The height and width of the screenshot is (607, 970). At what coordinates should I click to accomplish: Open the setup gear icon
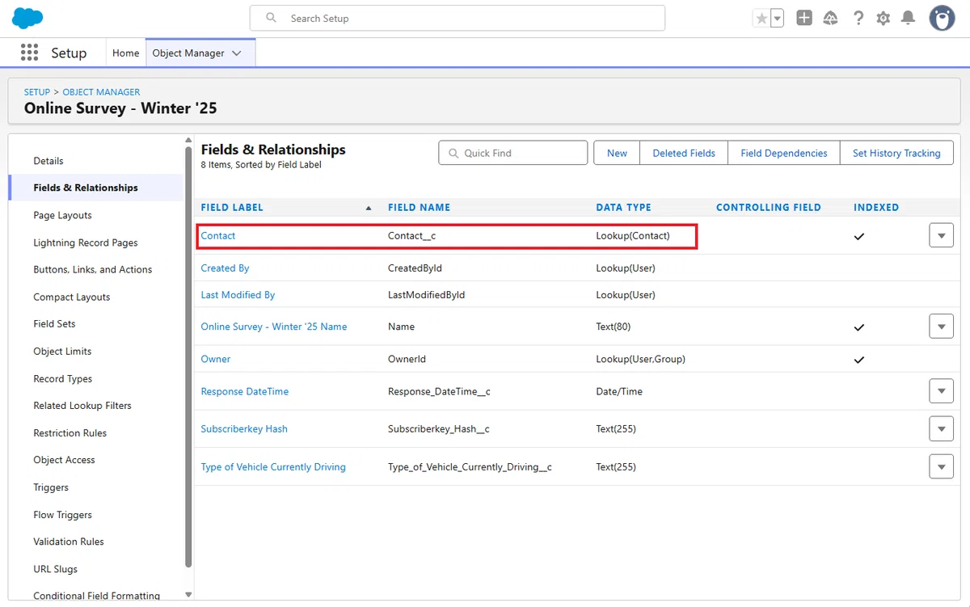(x=884, y=18)
